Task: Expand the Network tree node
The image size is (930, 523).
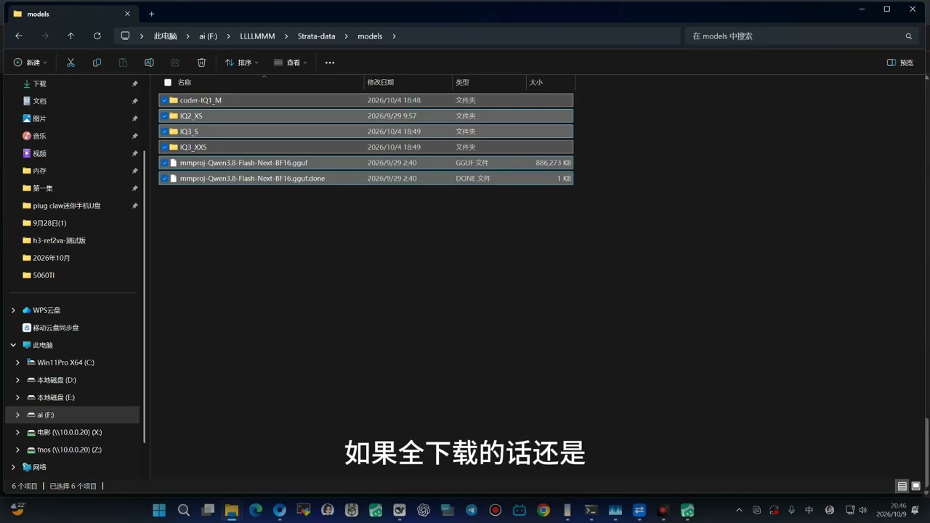Action: 13,467
